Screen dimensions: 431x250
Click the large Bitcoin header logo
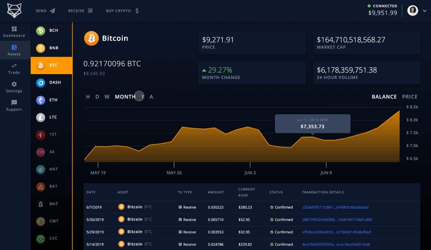[91, 38]
